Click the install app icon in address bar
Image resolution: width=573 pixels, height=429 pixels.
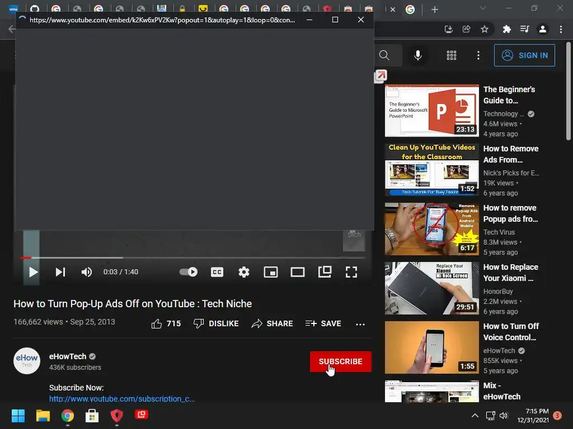(x=448, y=29)
